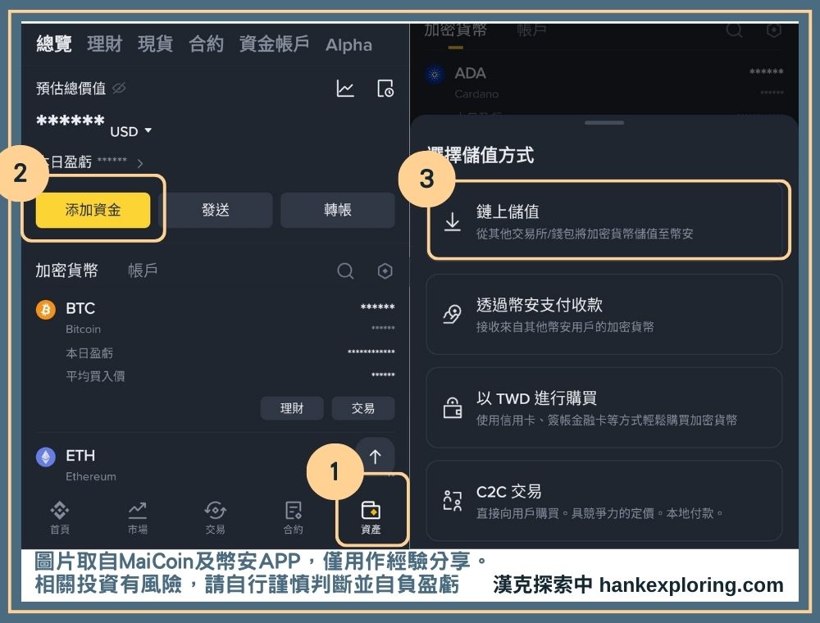Switch to the 資金帳戶 tab
820x623 pixels.
click(274, 44)
